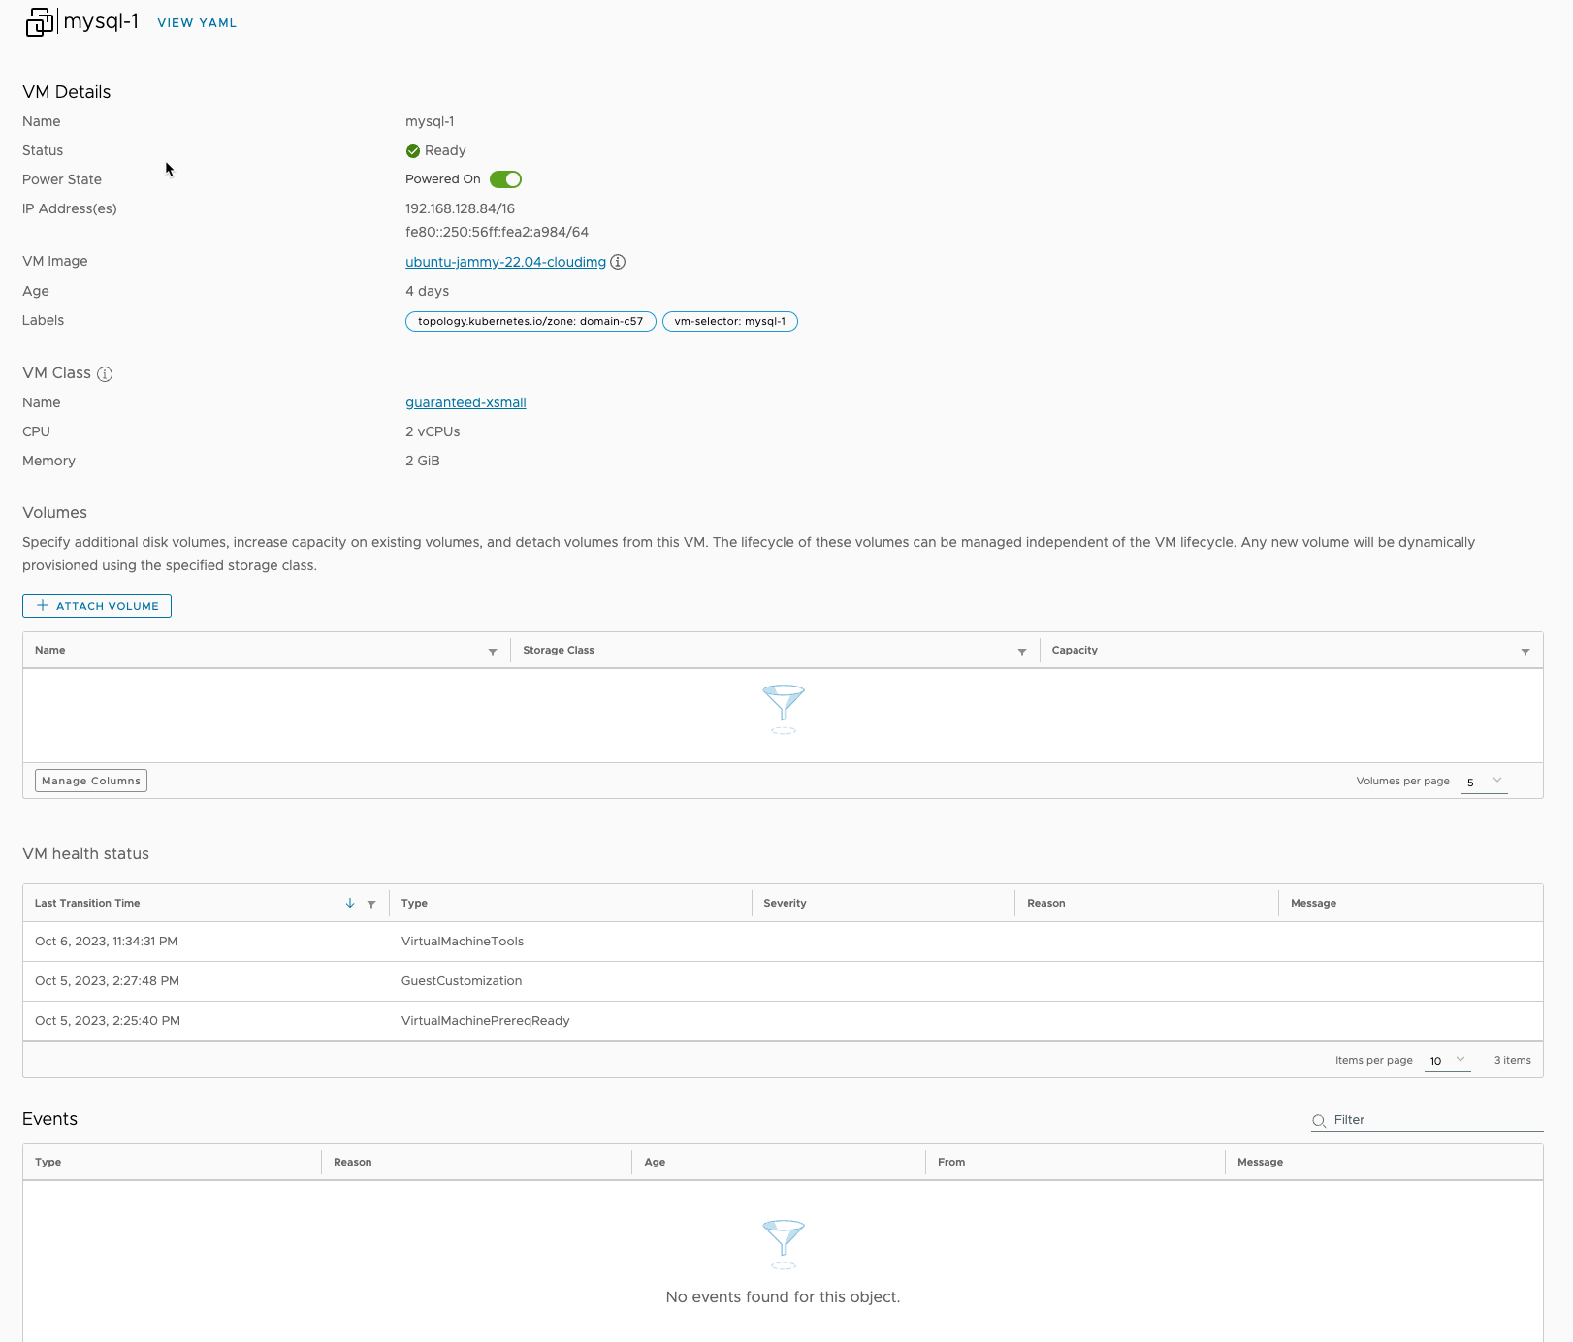This screenshot has width=1573, height=1342.
Task: Click the VM Class info icon
Action: pos(105,374)
